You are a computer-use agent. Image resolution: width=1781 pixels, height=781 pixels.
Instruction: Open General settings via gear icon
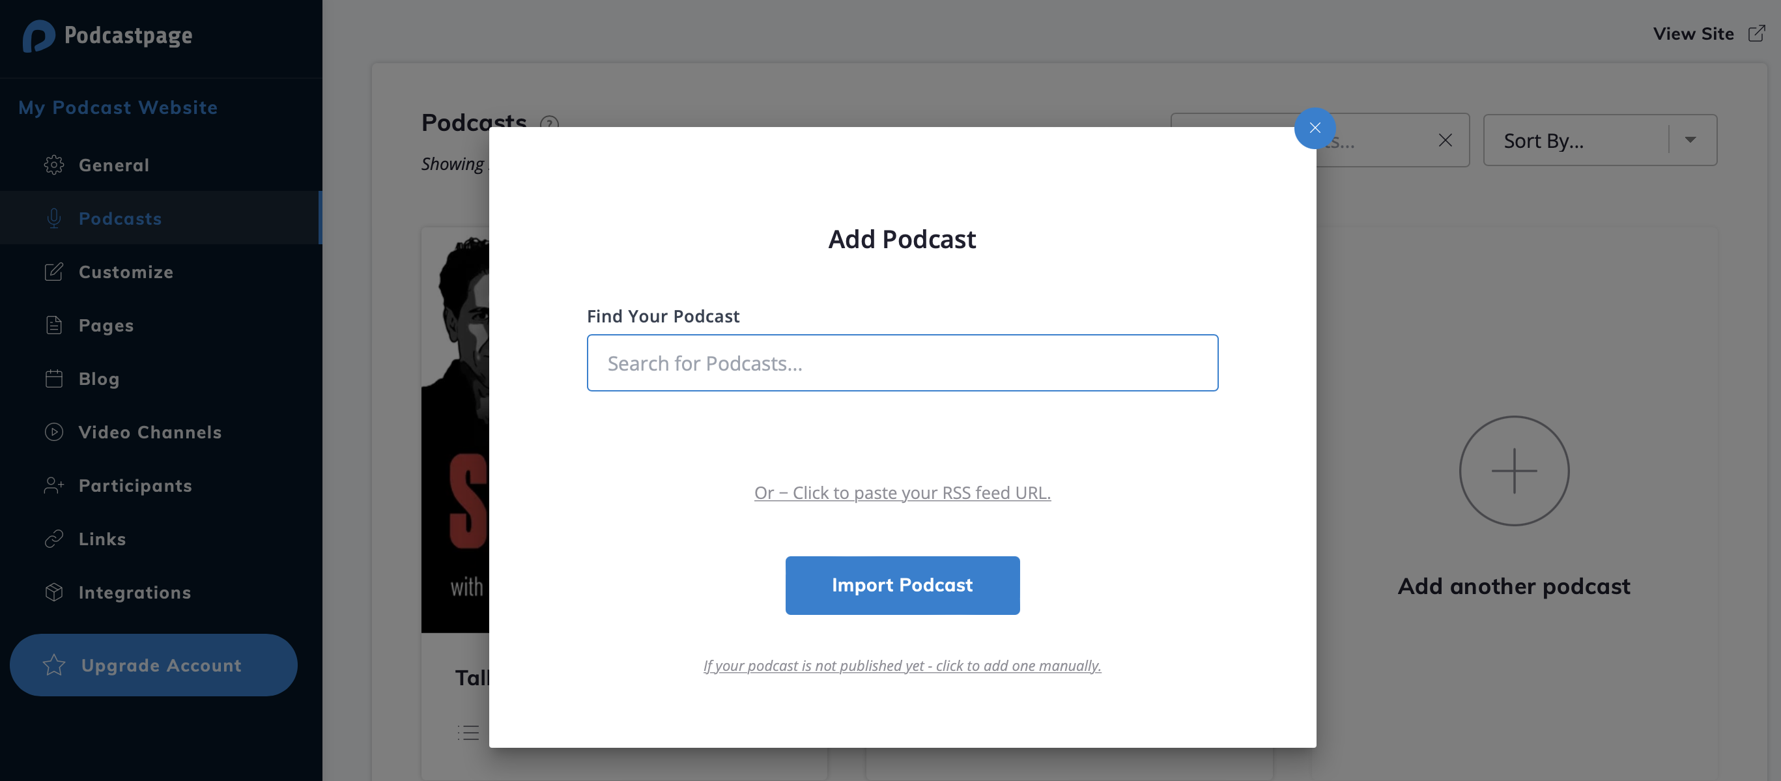(x=54, y=165)
